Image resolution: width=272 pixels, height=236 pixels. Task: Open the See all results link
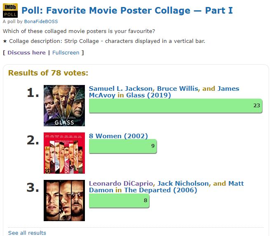[x=27, y=233]
